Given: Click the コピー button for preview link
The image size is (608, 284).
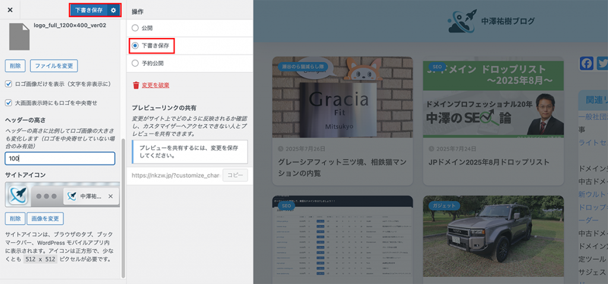Looking at the screenshot, I should (235, 175).
